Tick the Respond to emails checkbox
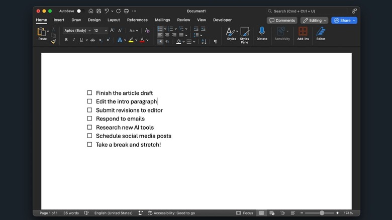The height and width of the screenshot is (220, 392). pos(89,119)
